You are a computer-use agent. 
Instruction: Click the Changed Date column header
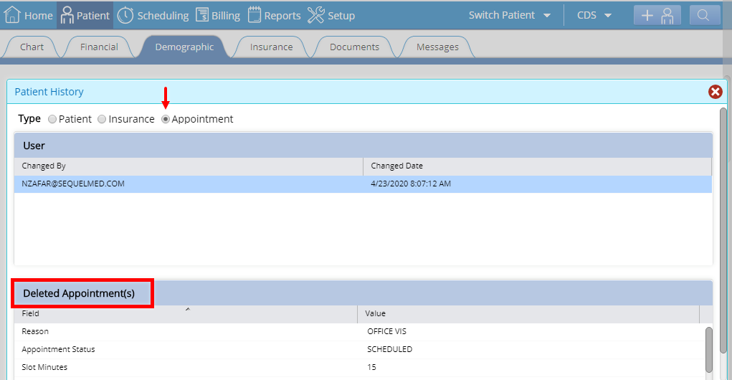click(537, 166)
